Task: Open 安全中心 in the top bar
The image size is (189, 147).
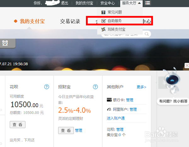Action: (x=107, y=3)
